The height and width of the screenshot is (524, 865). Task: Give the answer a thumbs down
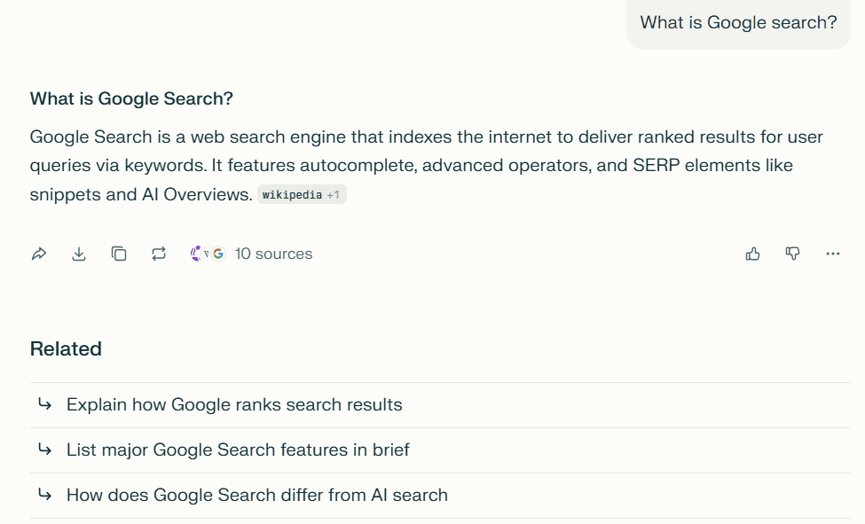792,254
